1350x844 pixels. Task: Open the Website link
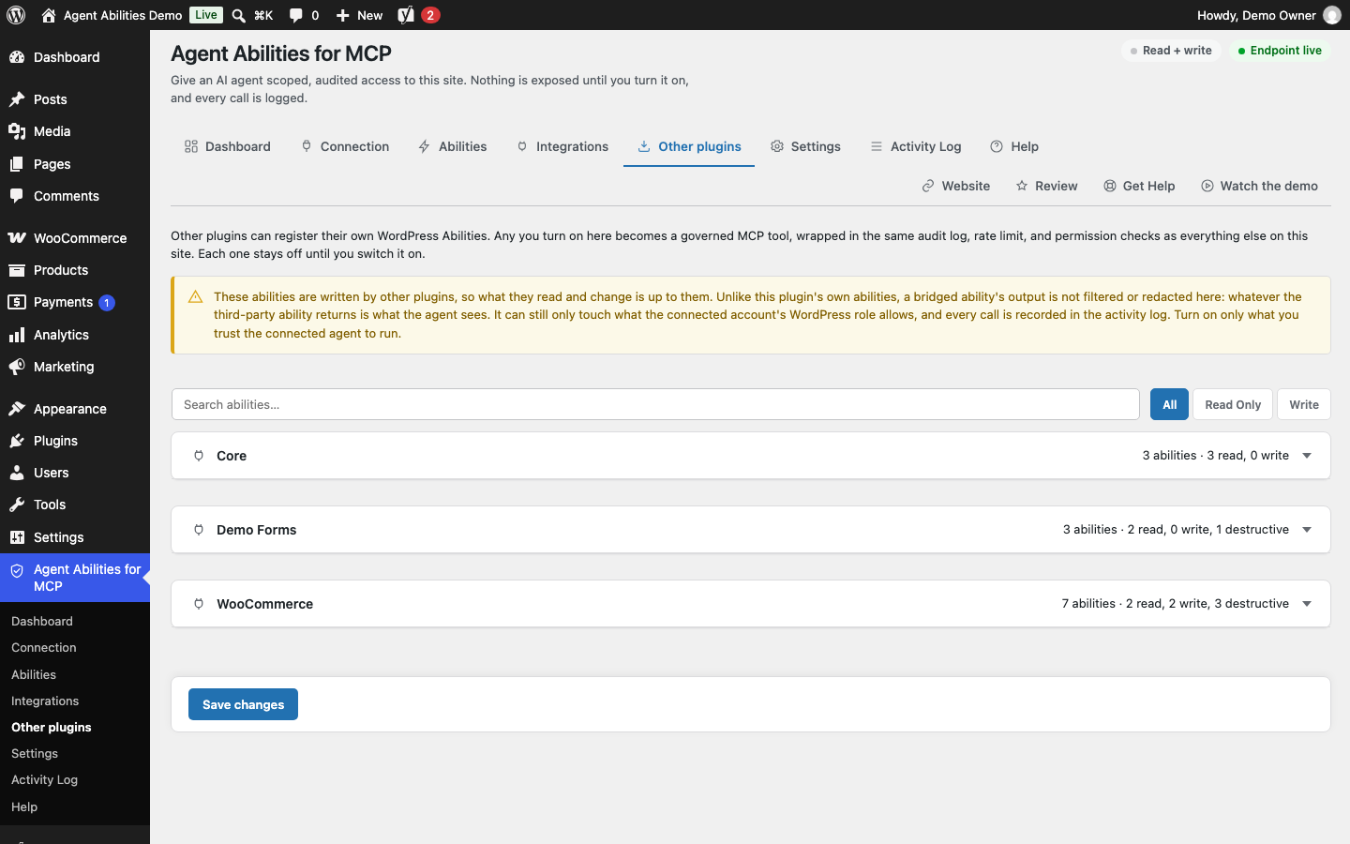coord(956,186)
